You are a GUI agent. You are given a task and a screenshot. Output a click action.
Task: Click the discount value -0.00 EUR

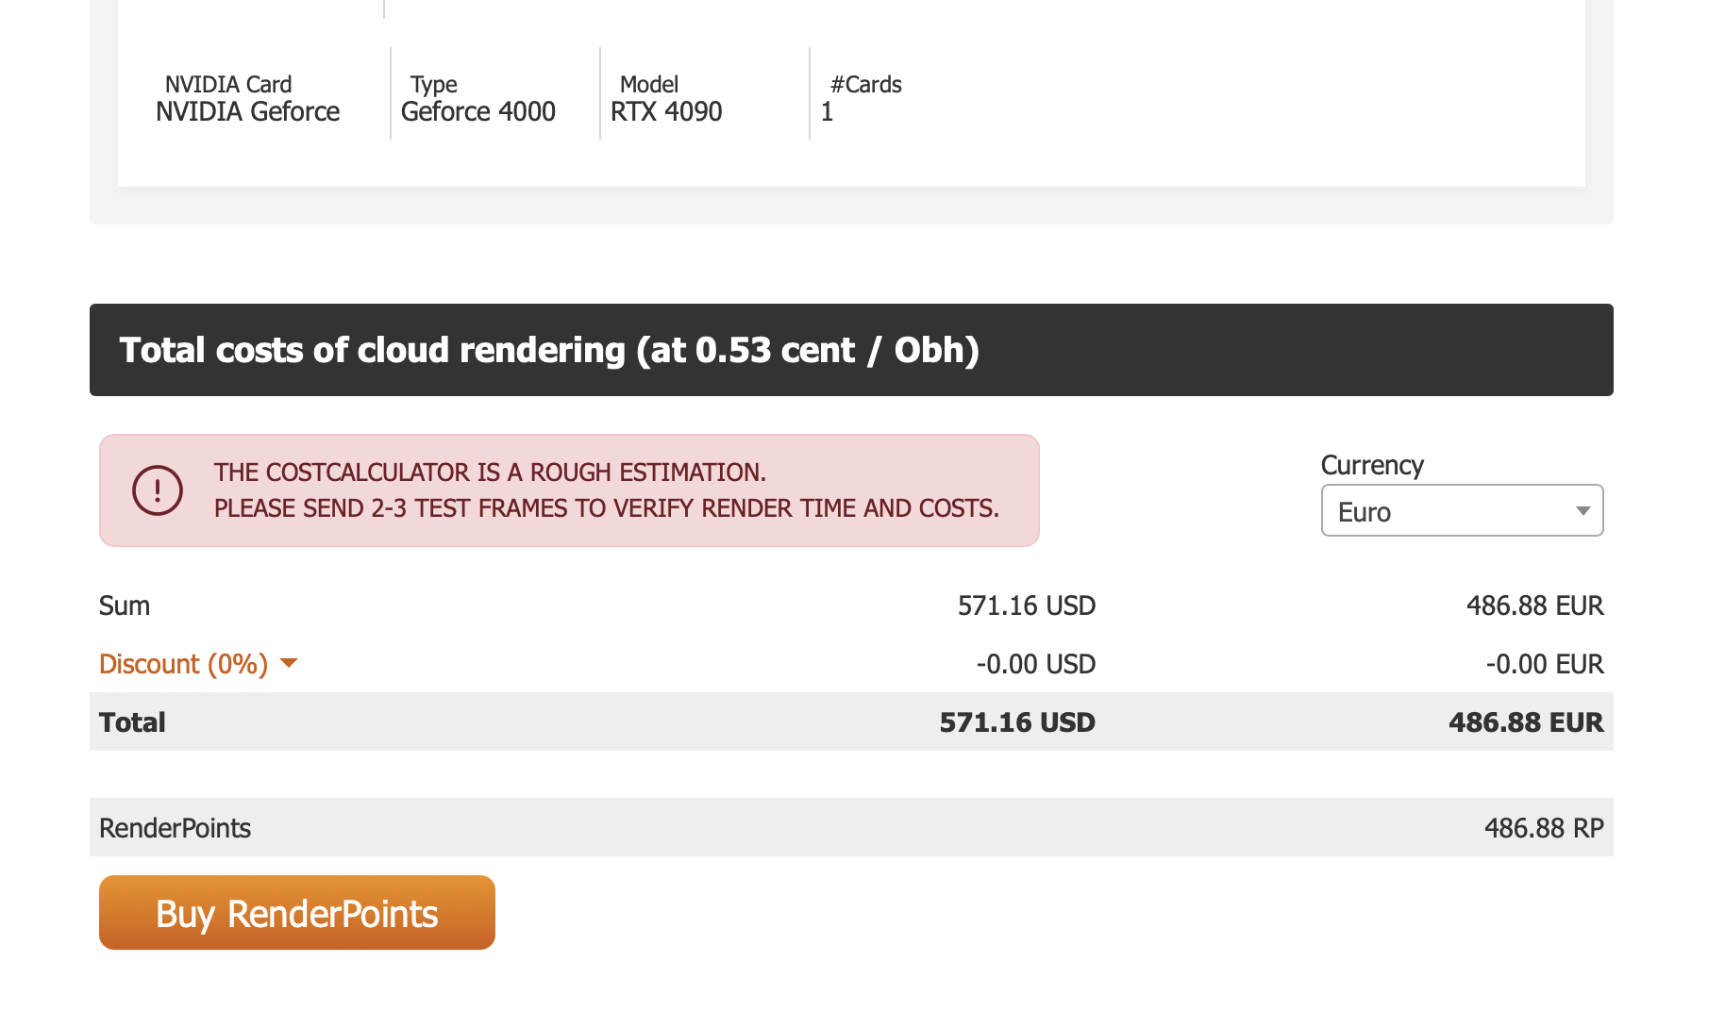1544,664
